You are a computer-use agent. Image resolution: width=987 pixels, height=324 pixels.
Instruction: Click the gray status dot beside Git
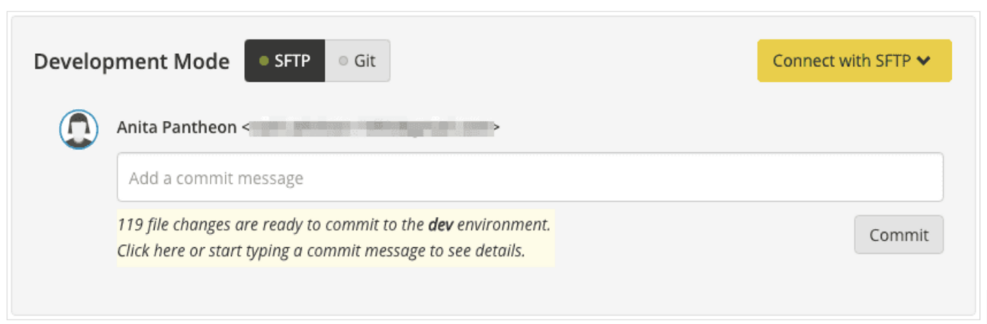tap(343, 62)
